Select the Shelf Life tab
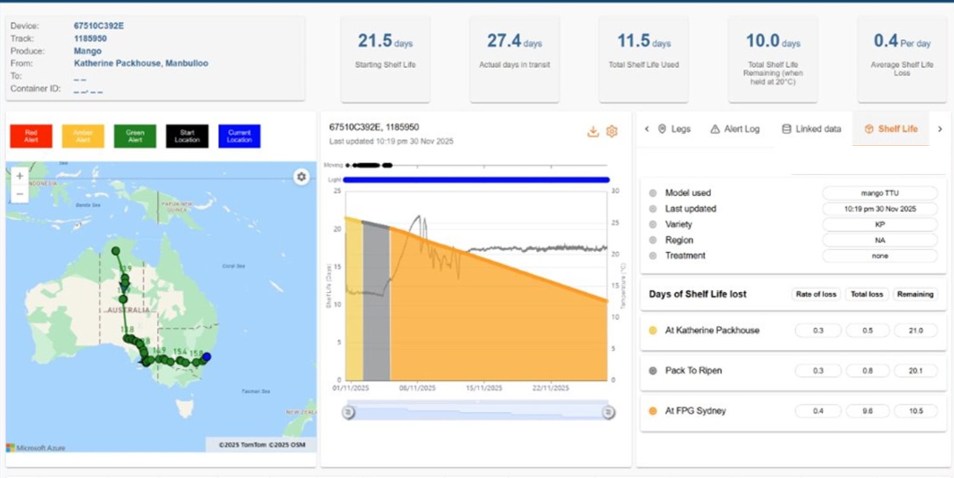This screenshot has height=478, width=954. pyautogui.click(x=891, y=129)
